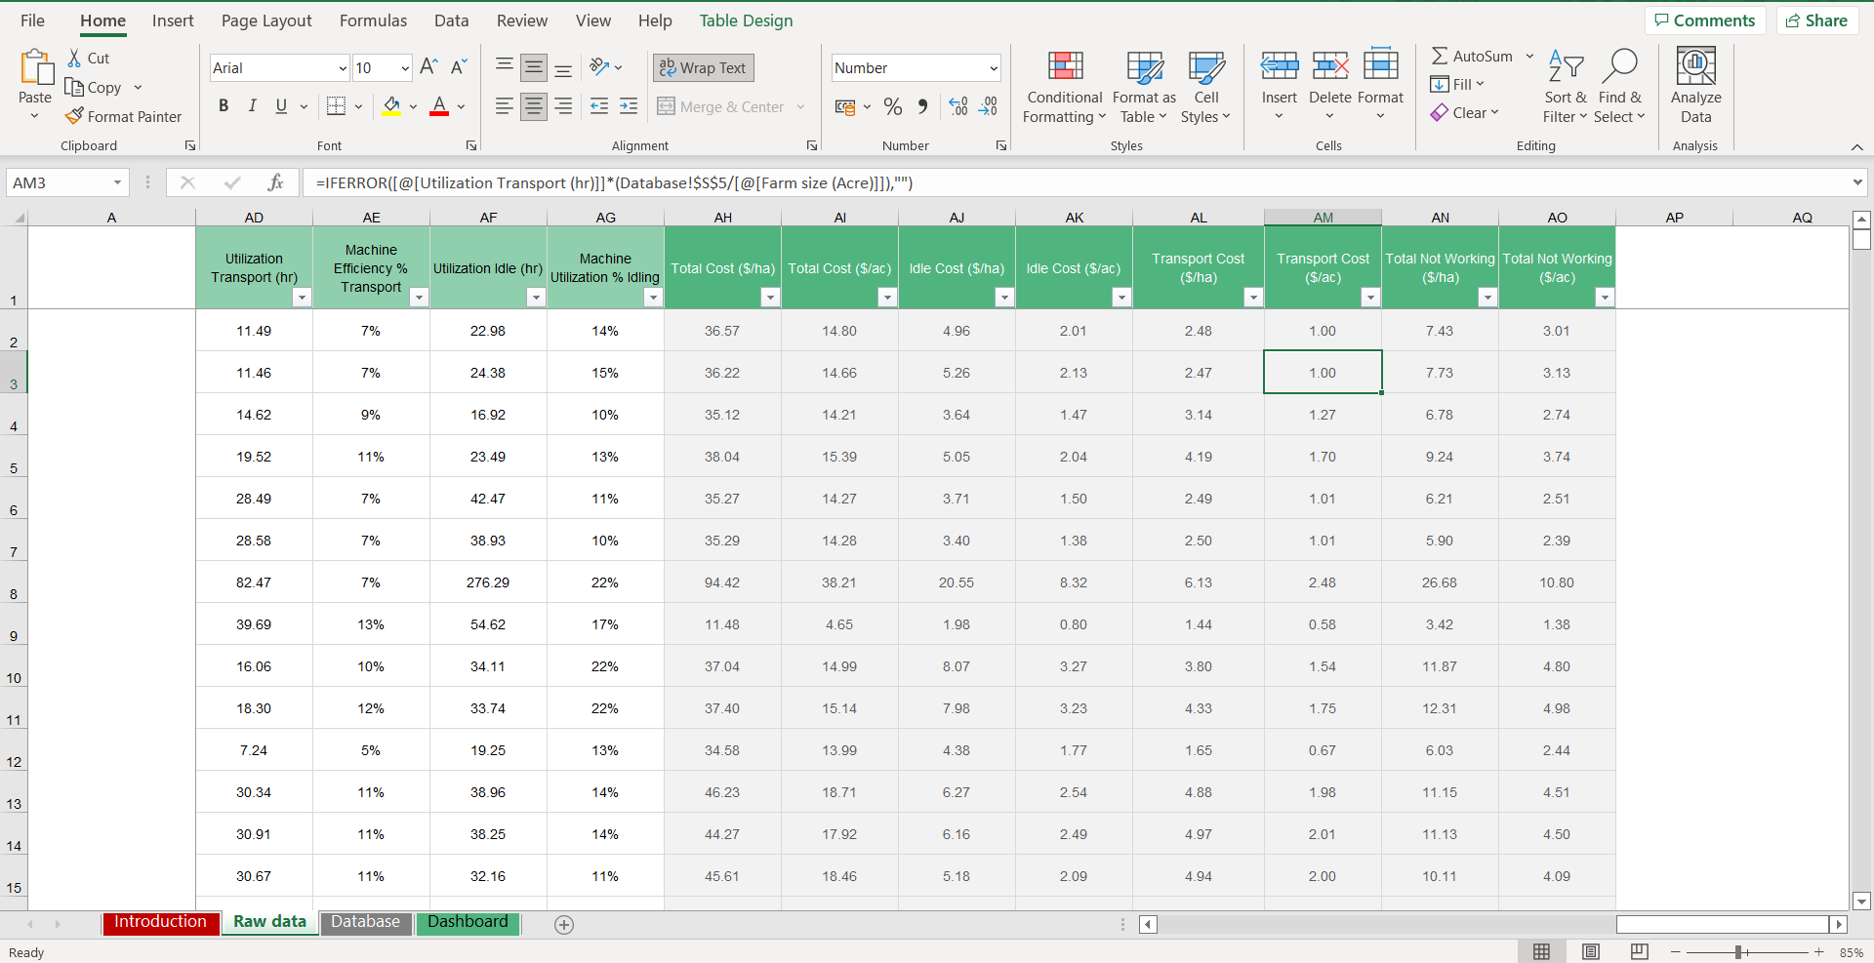Click the Comments button
This screenshot has width=1874, height=963.
click(1703, 20)
